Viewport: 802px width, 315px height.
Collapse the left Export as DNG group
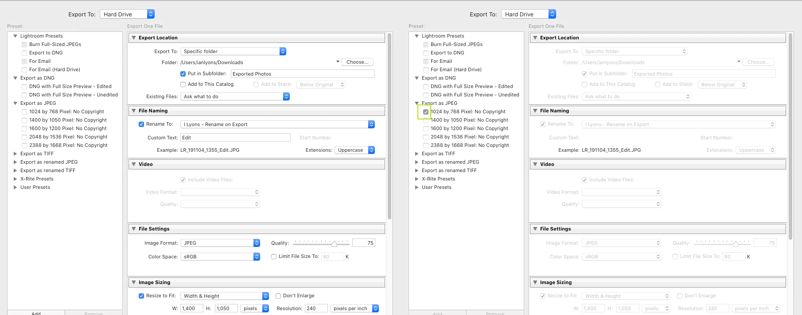[16, 78]
